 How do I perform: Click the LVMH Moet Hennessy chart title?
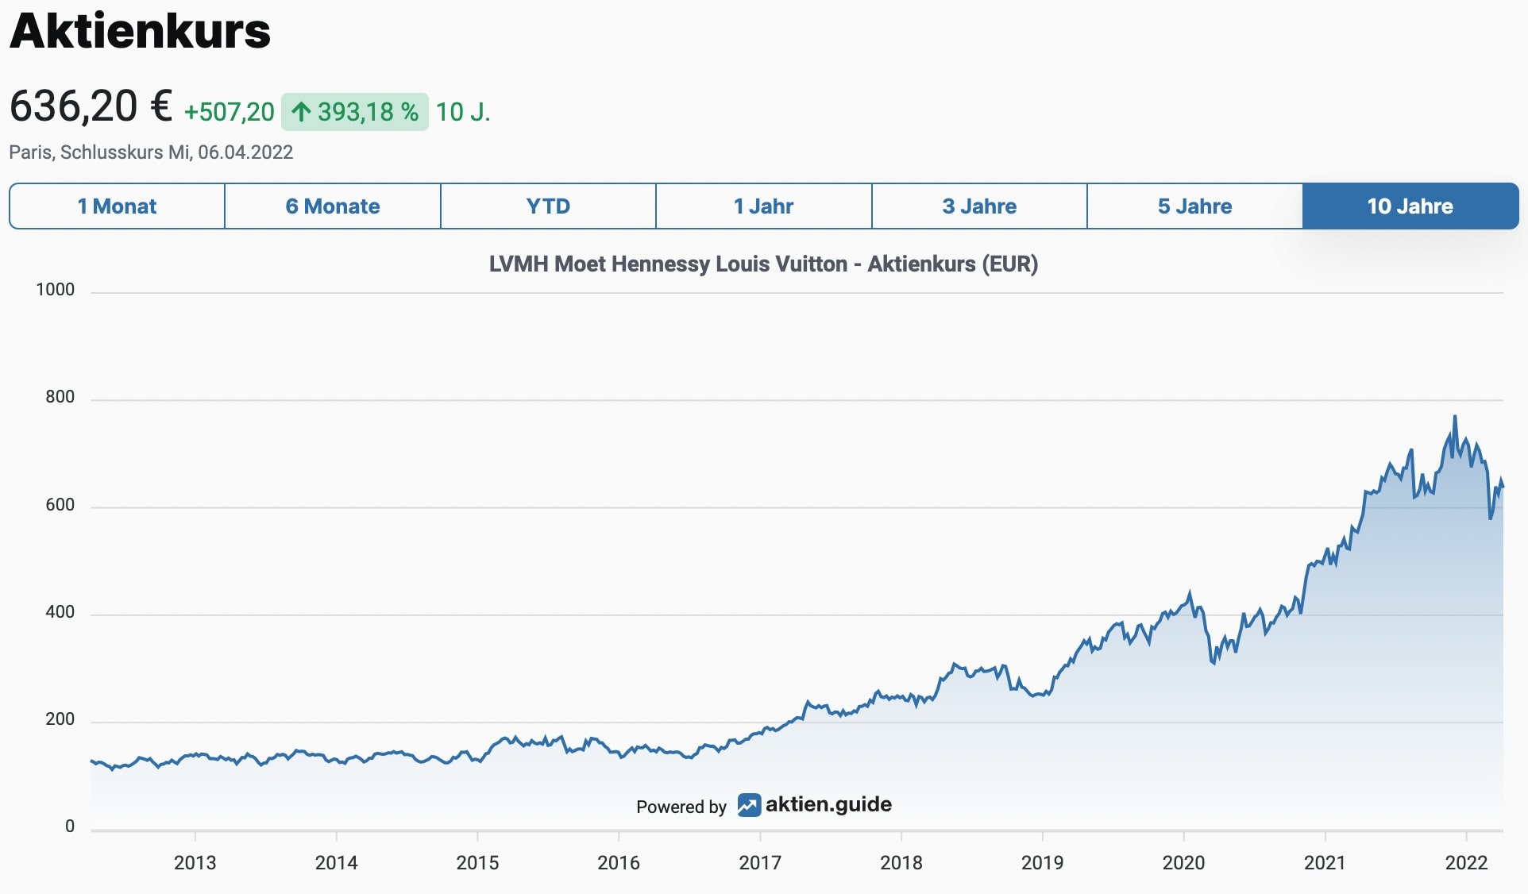tap(763, 264)
